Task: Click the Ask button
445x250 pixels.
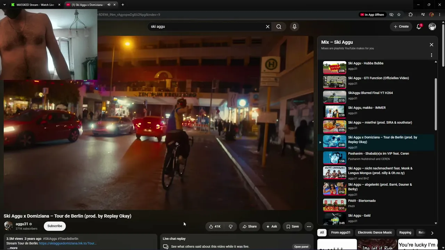Action: coord(272,226)
